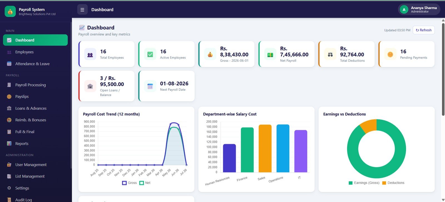
Task: Click the Next Payroll Date calendar icon
Action: pyautogui.click(x=150, y=86)
